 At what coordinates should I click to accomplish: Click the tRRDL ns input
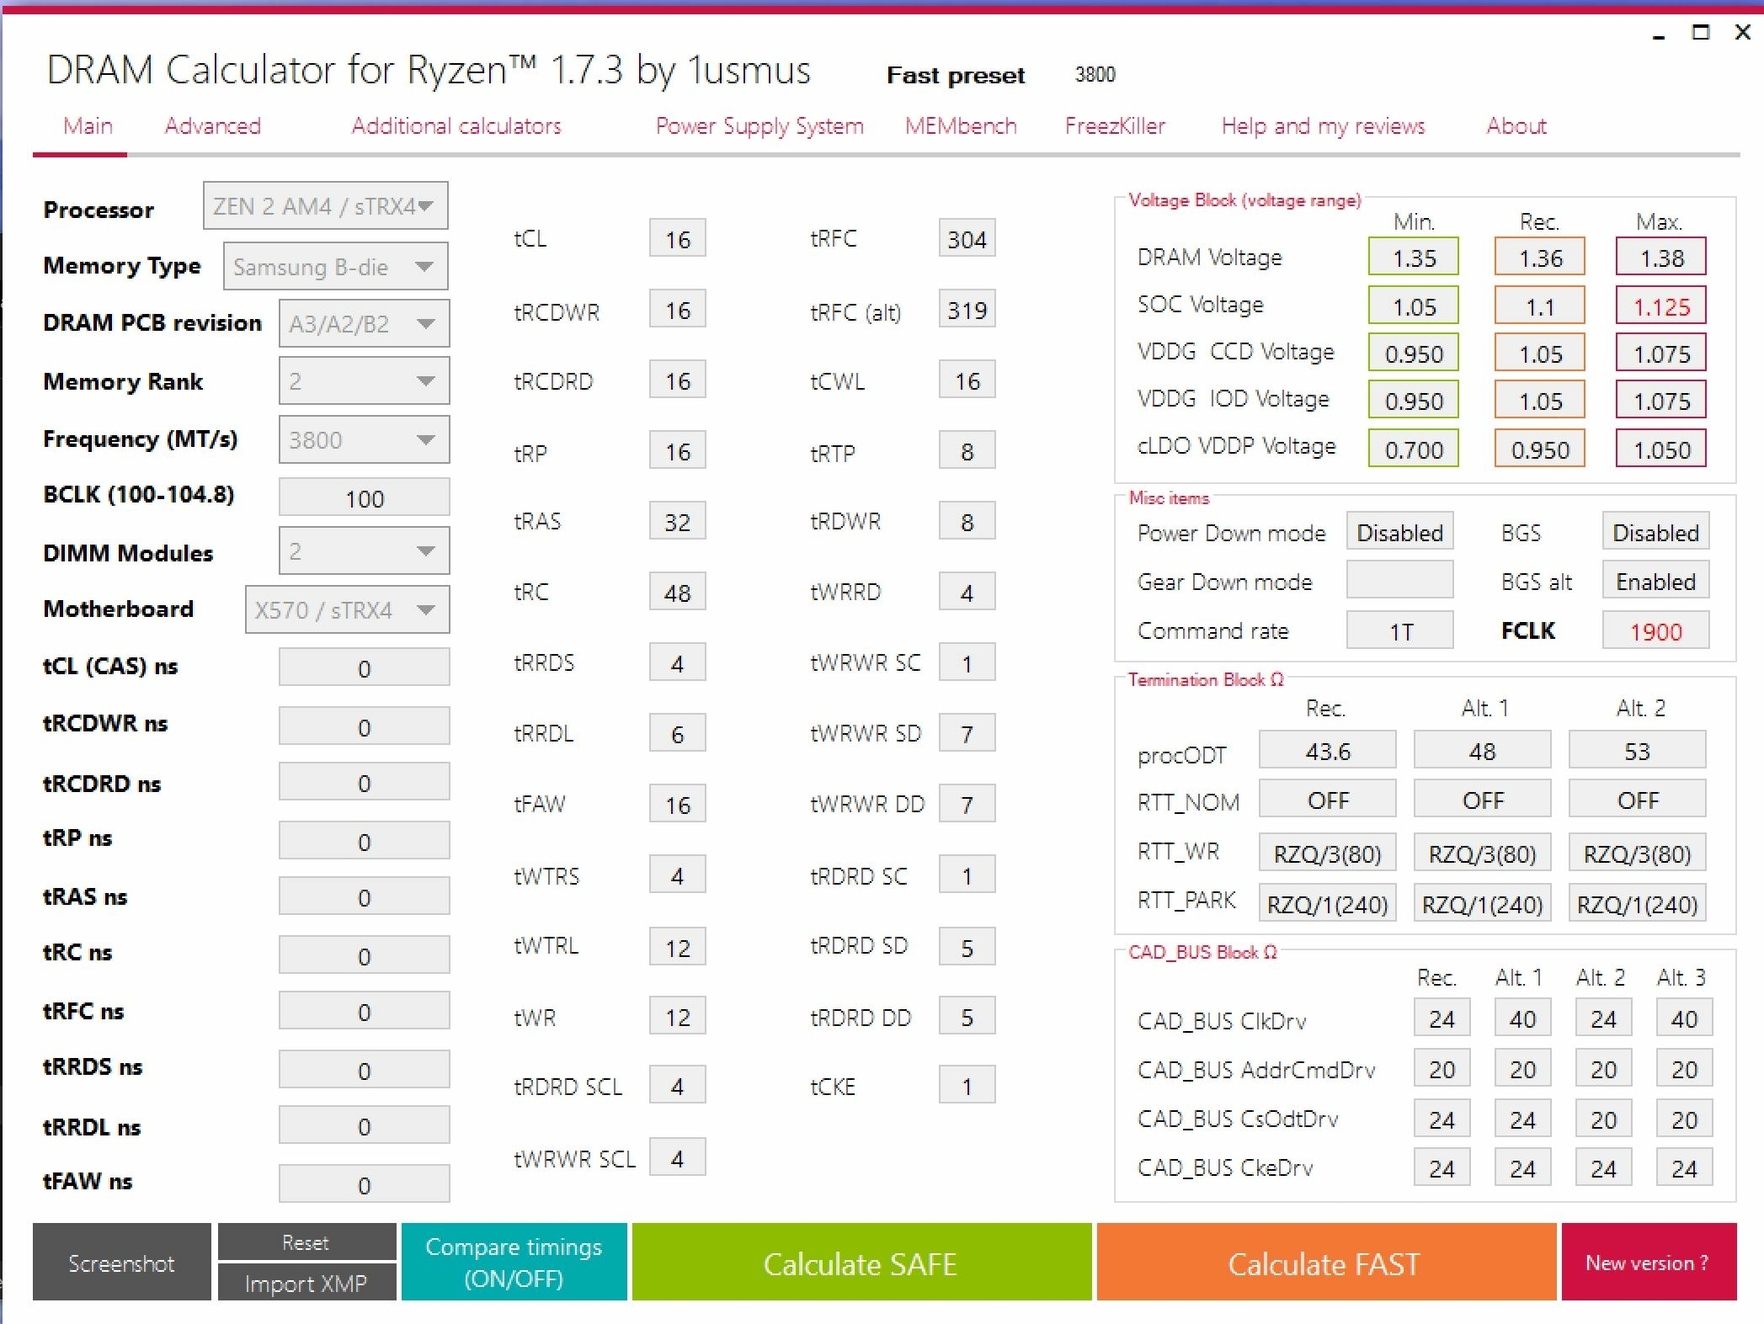[364, 1126]
